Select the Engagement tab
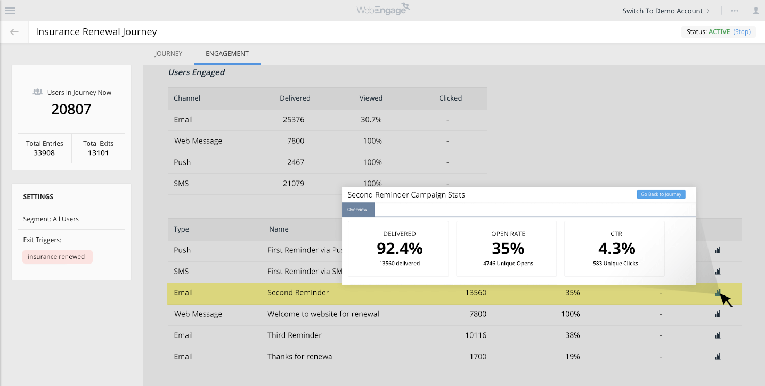765x386 pixels. pos(227,54)
